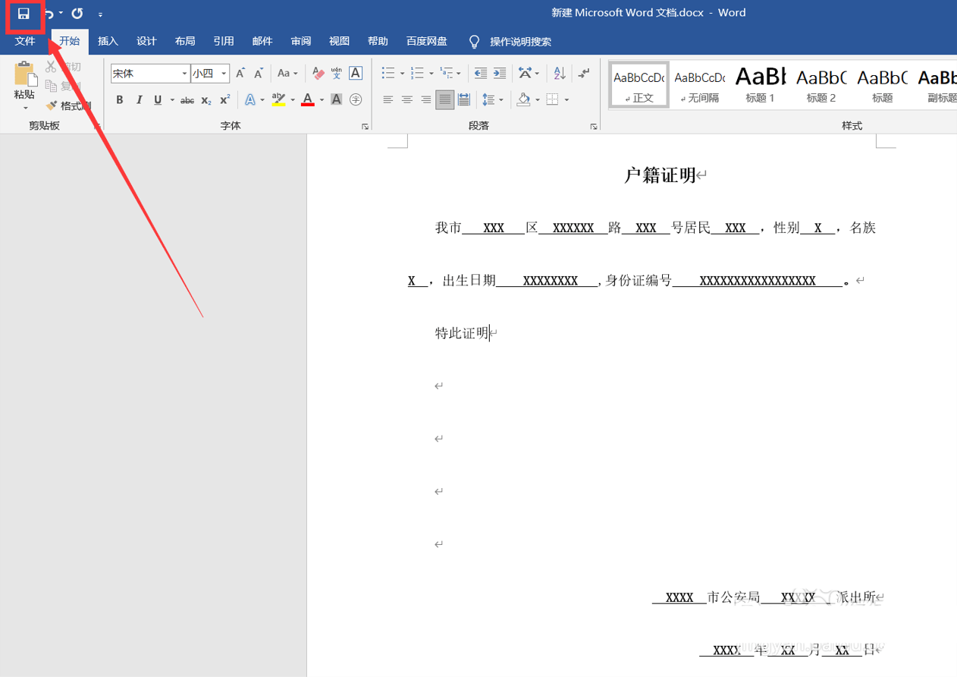Image resolution: width=957 pixels, height=677 pixels.
Task: Switch to the 布局 tab
Action: click(185, 42)
